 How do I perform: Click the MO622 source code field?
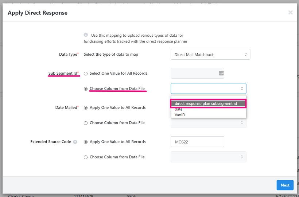(x=197, y=142)
